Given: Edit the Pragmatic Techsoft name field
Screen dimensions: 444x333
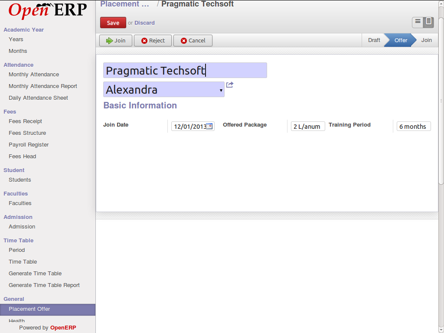Looking at the screenshot, I should tap(185, 70).
